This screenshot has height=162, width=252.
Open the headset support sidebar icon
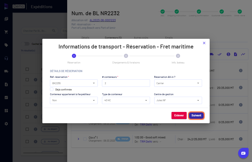[6, 58]
